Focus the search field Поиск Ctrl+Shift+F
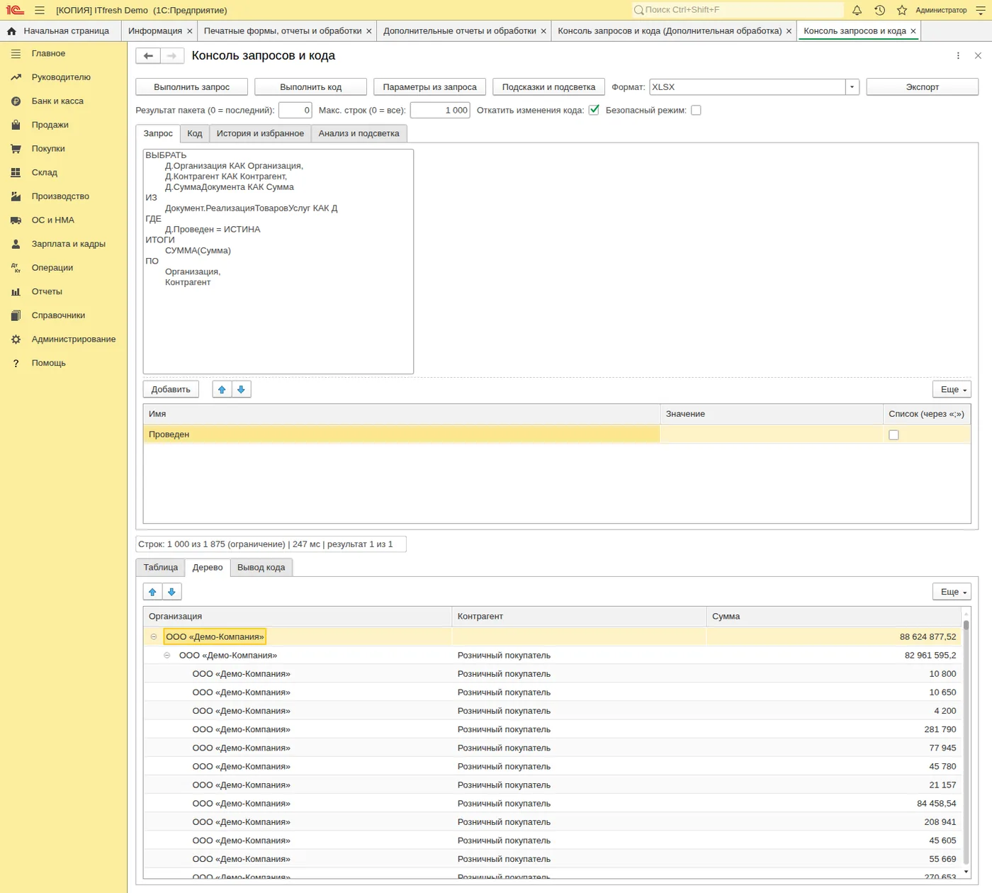The width and height of the screenshot is (992, 893). coord(738,10)
